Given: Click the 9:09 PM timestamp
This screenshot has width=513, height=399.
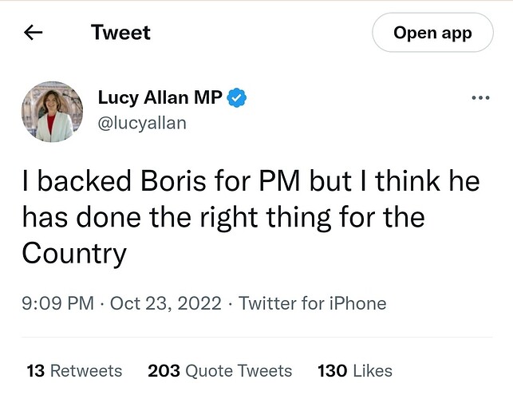Looking at the screenshot, I should coord(58,303).
